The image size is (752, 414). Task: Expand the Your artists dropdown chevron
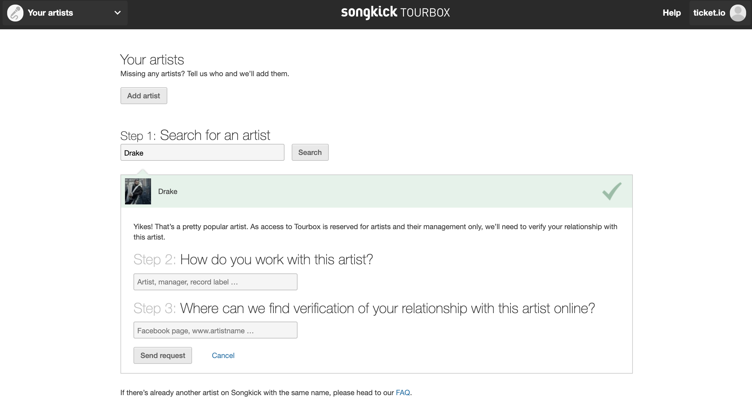118,13
